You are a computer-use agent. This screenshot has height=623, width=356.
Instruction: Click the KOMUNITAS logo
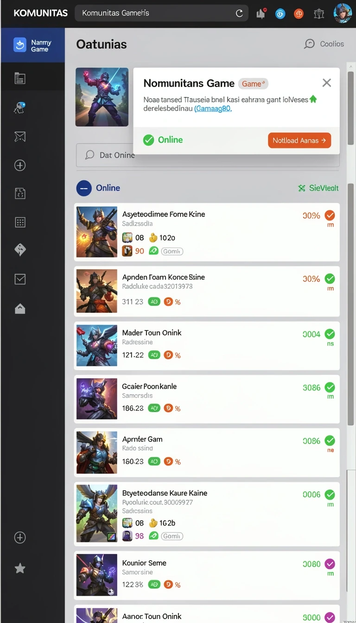click(x=40, y=13)
